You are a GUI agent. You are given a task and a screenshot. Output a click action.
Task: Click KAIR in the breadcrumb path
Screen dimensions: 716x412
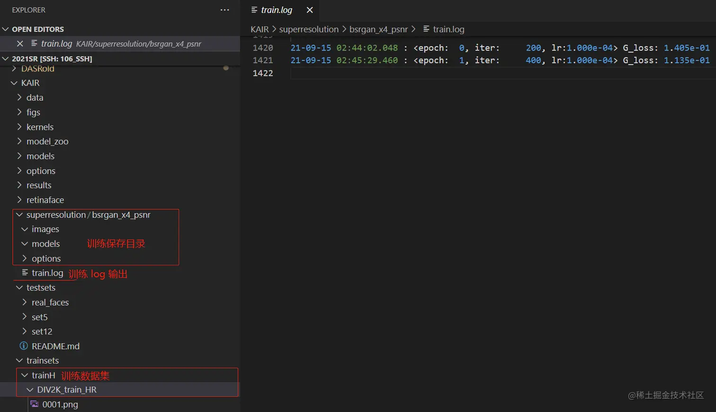260,29
